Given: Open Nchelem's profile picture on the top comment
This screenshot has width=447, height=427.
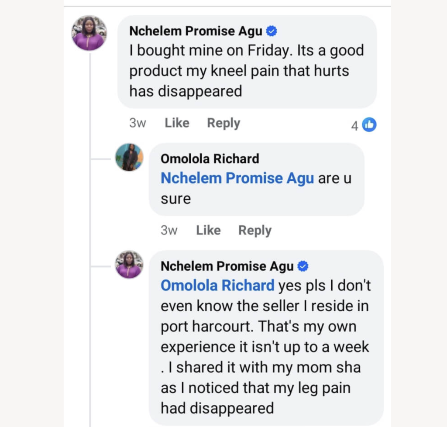Looking at the screenshot, I should coord(89,33).
